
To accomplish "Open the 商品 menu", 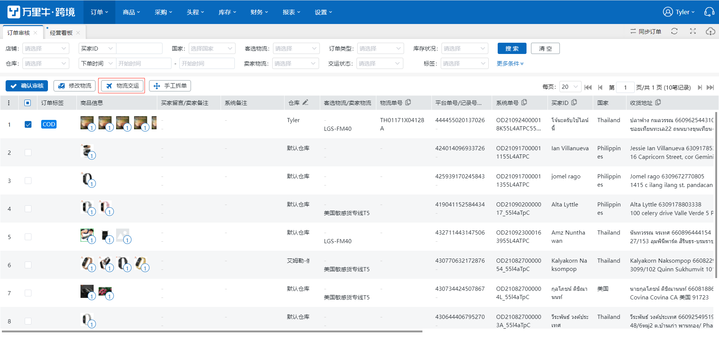I will (131, 12).
